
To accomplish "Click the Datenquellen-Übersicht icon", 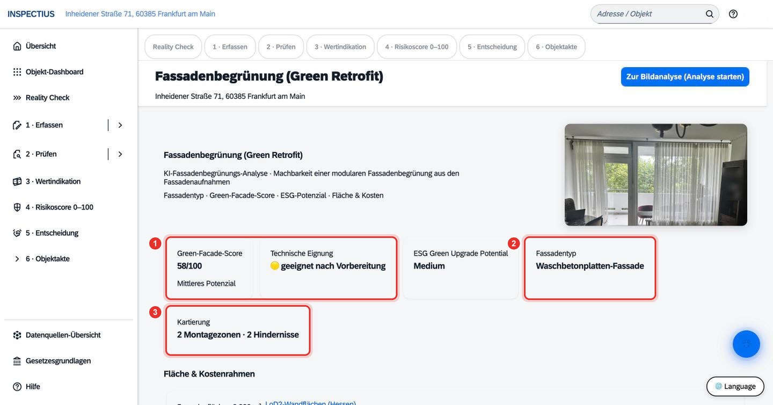I will [x=17, y=335].
